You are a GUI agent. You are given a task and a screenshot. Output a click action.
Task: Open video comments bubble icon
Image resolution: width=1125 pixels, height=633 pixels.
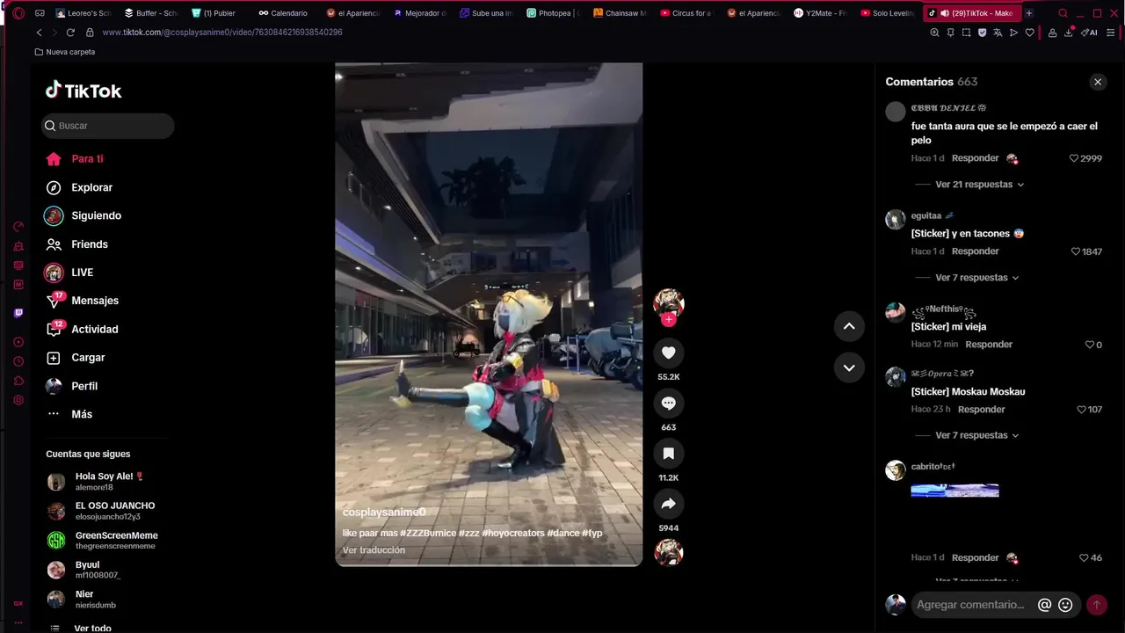coord(668,403)
